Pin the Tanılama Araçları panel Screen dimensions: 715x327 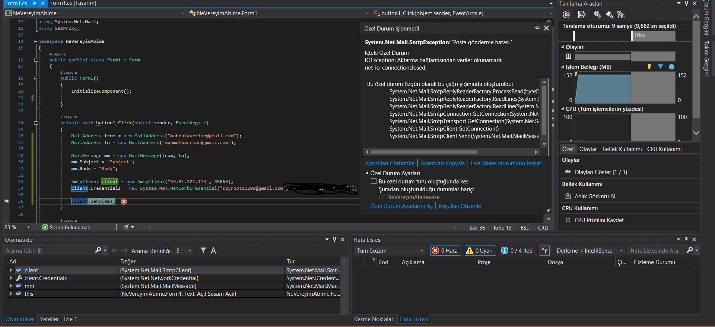coord(686,3)
